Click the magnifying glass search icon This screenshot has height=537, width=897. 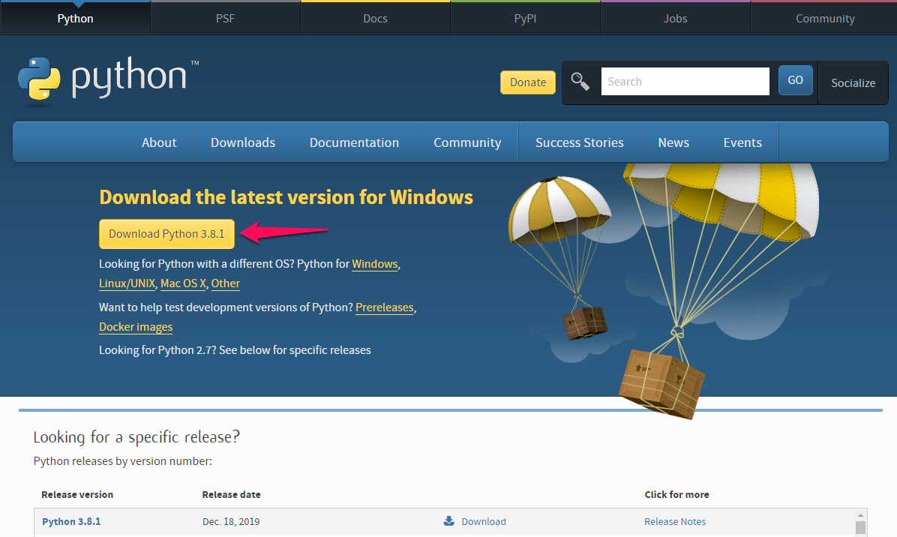point(580,82)
